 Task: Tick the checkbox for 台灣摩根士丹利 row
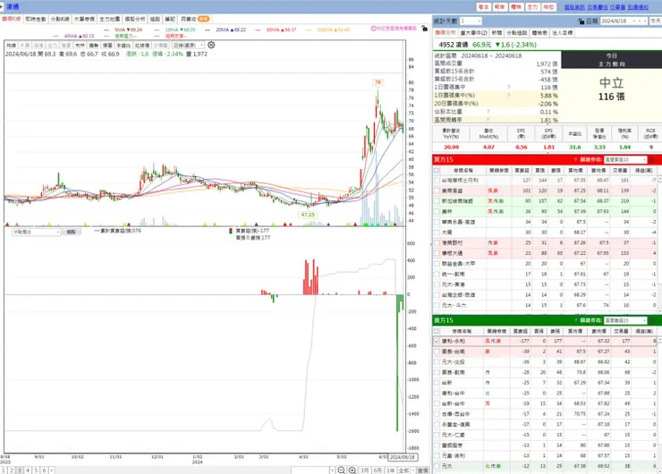point(437,181)
